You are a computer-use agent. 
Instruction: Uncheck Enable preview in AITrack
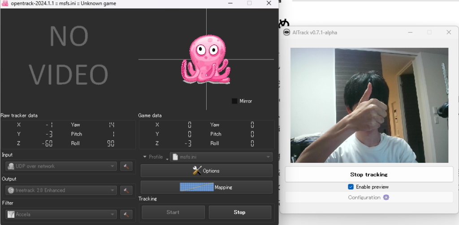tap(351, 187)
